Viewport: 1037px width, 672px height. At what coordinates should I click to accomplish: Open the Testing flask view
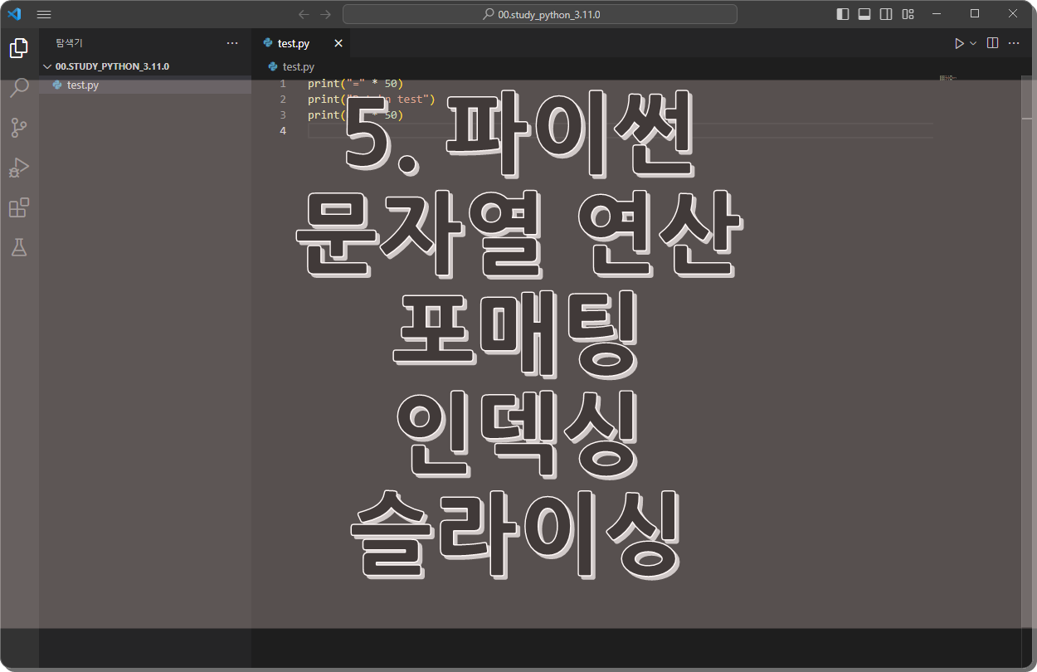(x=18, y=247)
